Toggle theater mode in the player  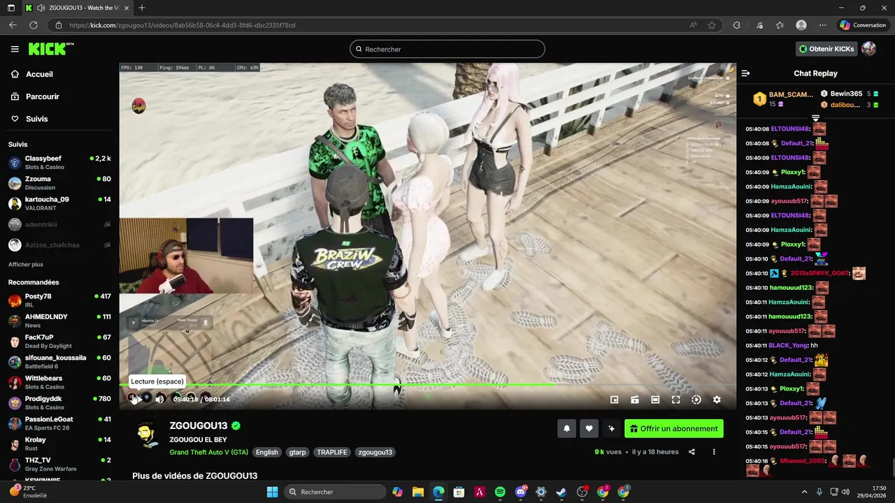pos(655,400)
